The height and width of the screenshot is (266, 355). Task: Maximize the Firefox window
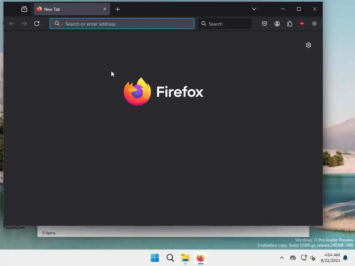point(299,9)
